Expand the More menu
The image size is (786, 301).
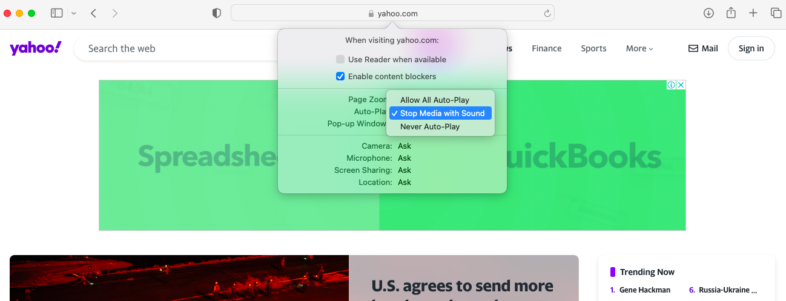click(639, 48)
